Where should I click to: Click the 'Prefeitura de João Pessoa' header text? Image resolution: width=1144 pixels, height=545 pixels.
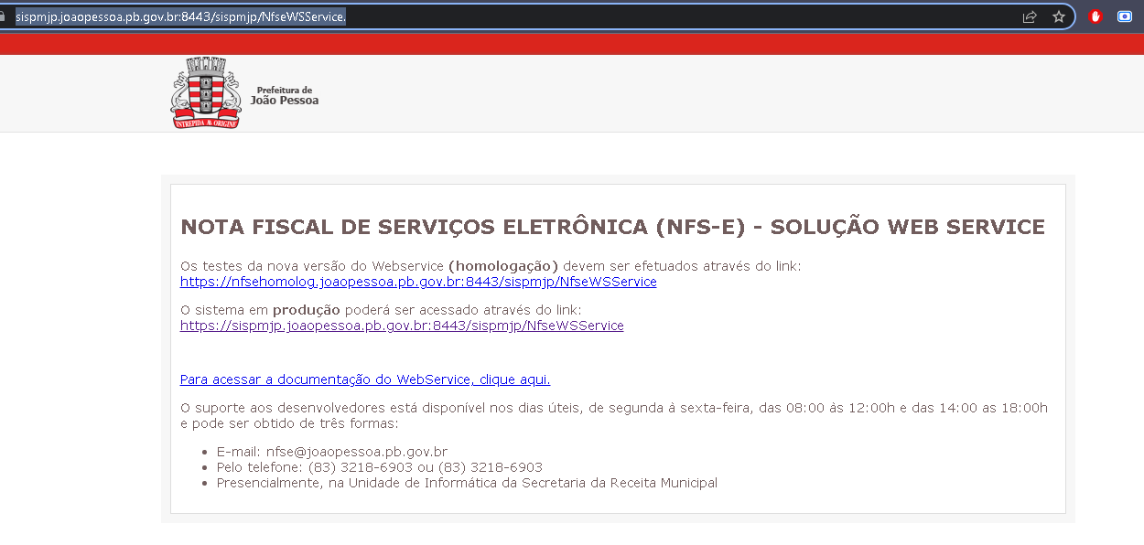tap(285, 95)
